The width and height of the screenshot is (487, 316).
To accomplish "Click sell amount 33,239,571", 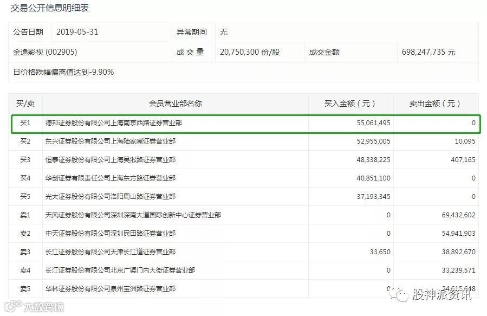I will (459, 270).
